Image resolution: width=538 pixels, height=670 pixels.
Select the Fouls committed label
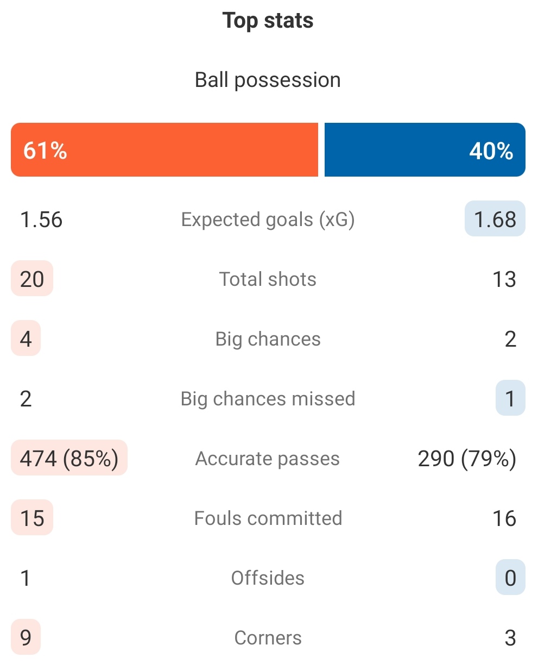tap(268, 518)
